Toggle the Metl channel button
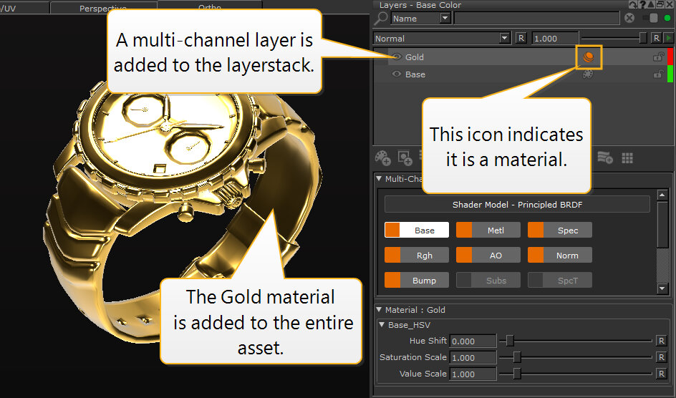The height and width of the screenshot is (398, 676). point(488,230)
